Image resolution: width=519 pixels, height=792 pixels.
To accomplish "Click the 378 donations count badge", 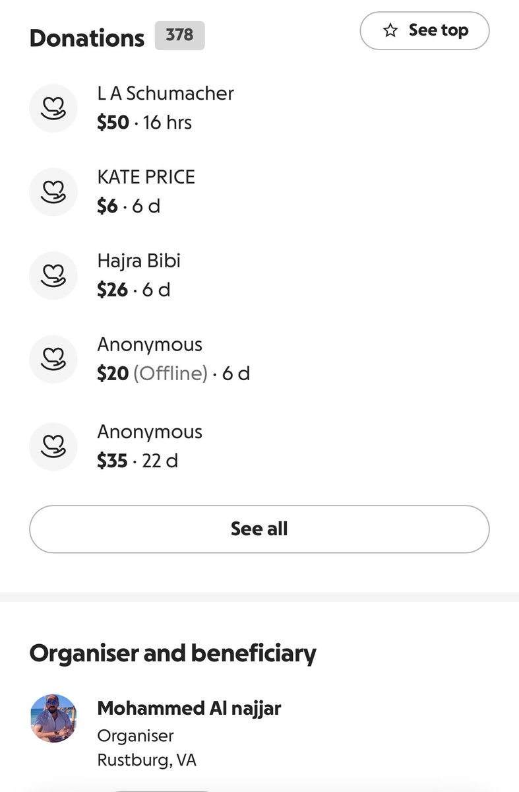I will 179,36.
